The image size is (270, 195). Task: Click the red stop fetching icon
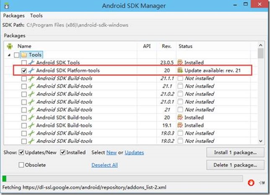pos(251,182)
